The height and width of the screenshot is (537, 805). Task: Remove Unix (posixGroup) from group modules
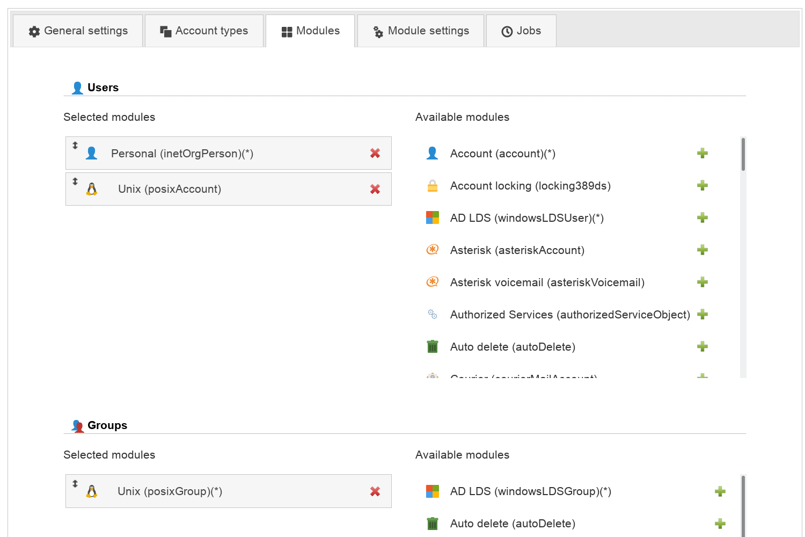[x=375, y=491]
